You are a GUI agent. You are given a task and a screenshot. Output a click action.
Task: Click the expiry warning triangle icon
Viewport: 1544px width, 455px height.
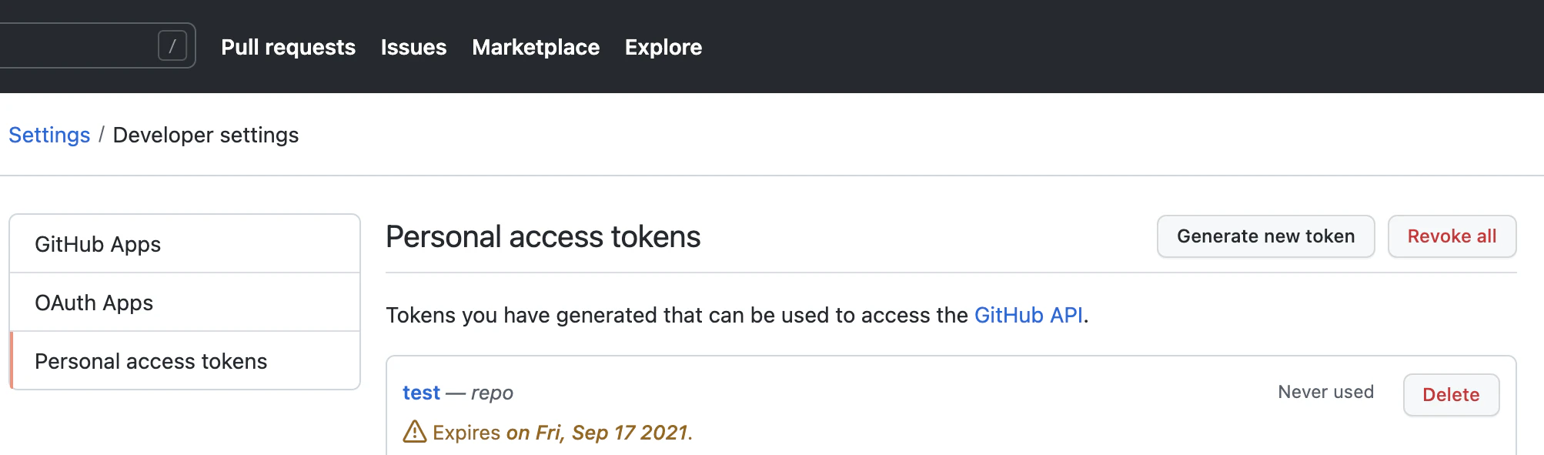coord(415,432)
